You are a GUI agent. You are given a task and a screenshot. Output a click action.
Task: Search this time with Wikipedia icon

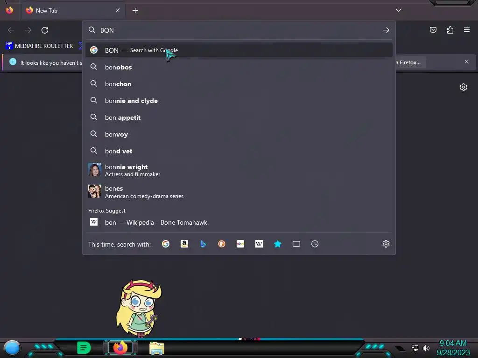pyautogui.click(x=259, y=244)
